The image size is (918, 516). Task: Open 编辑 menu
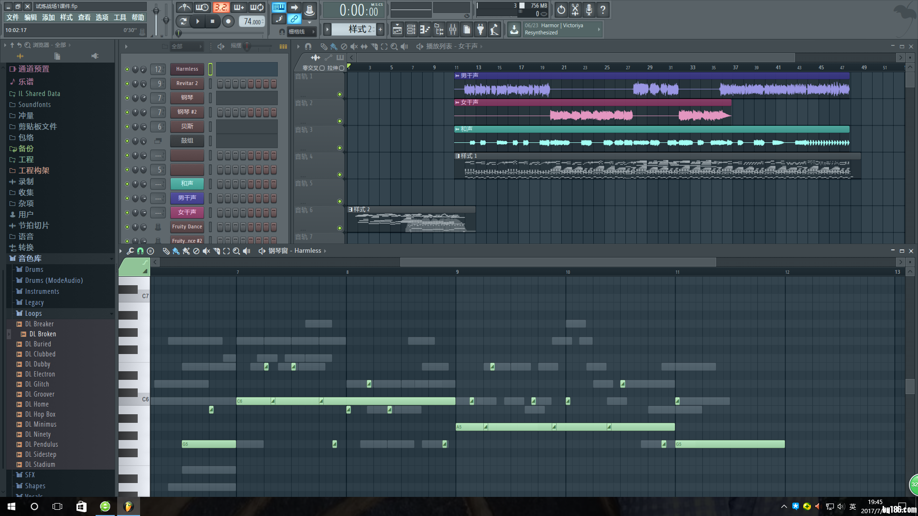coord(31,18)
